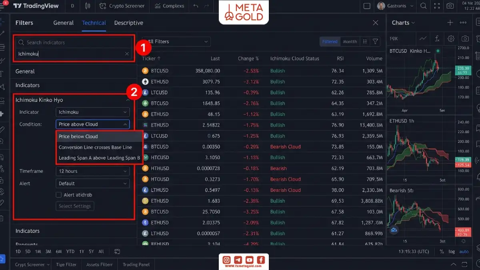Open the Crypt Screener bottom tab
480x270 pixels.
pos(32,264)
